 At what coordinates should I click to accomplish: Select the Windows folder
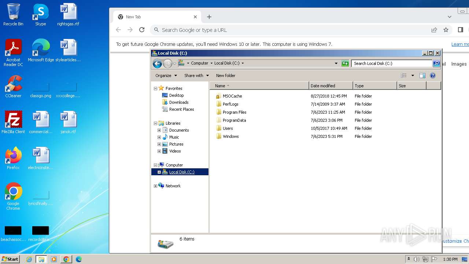(230, 136)
